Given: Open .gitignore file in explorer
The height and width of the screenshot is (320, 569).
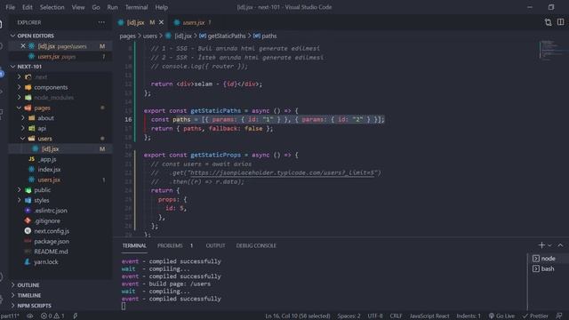Looking at the screenshot, I should pyautogui.click(x=47, y=220).
